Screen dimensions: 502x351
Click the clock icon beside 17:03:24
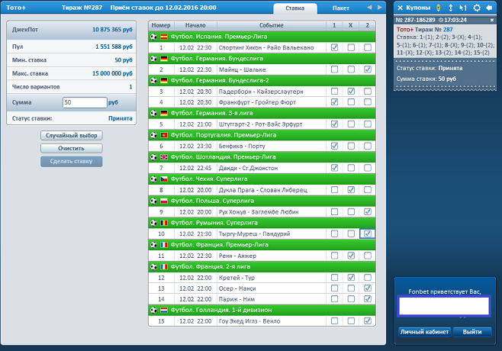tap(441, 20)
